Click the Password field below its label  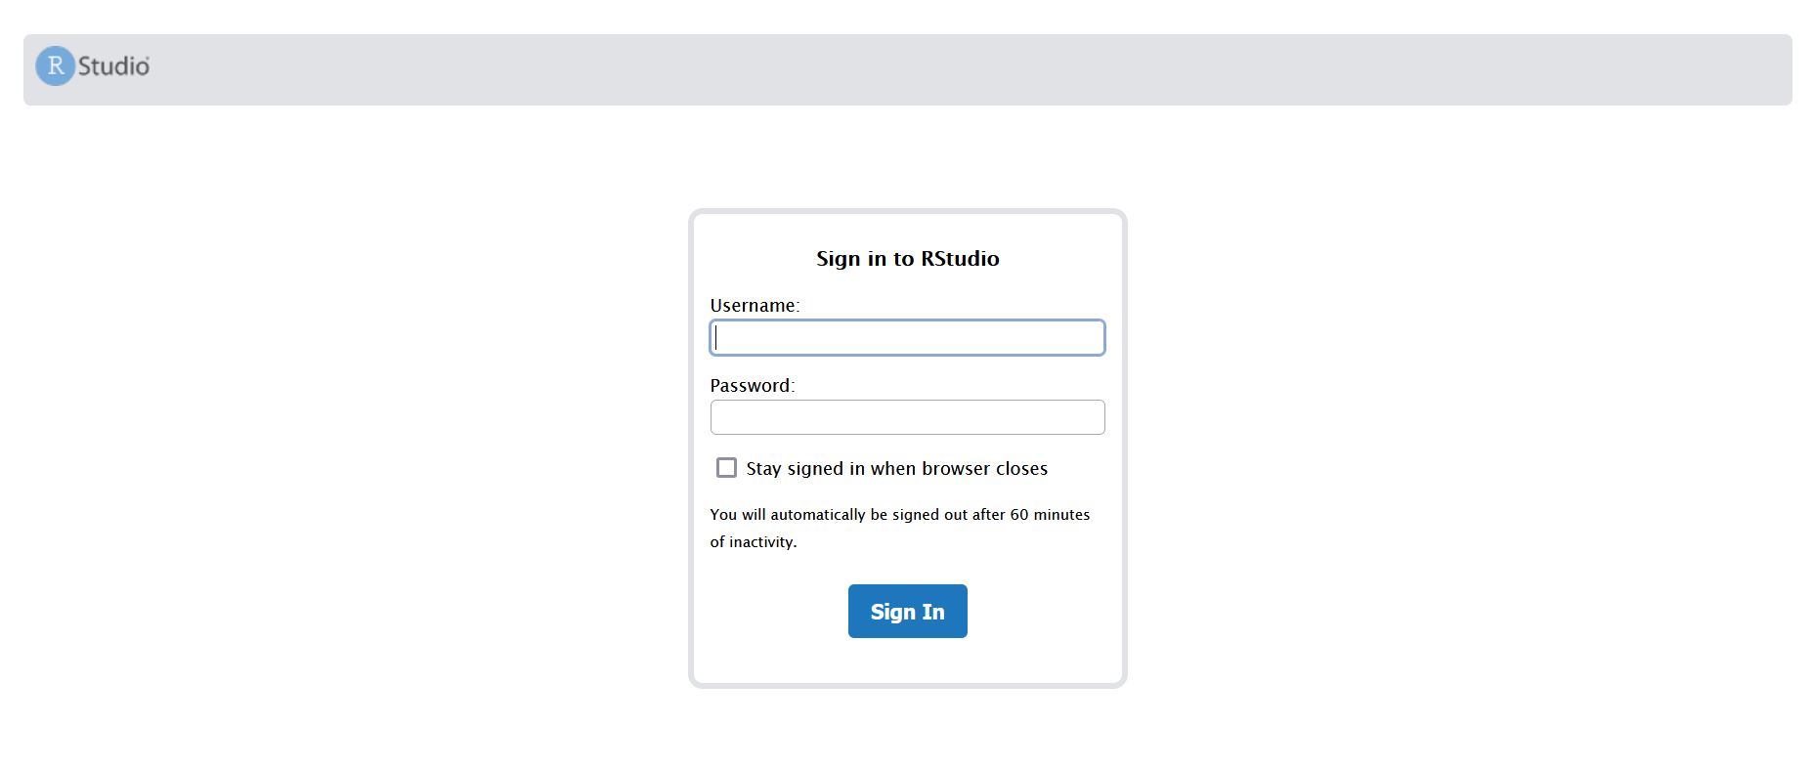[907, 416]
